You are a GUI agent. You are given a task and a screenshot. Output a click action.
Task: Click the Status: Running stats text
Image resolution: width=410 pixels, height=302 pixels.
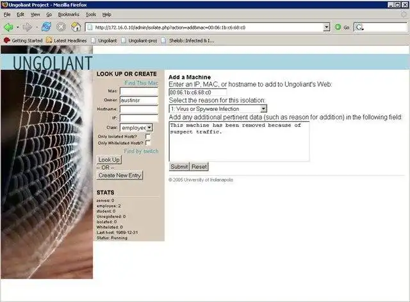[112, 238]
